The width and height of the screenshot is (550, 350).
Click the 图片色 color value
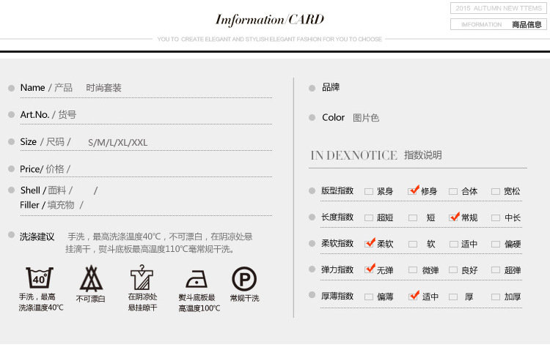point(366,118)
